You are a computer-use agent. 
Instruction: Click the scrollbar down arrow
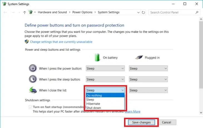pos(201,113)
